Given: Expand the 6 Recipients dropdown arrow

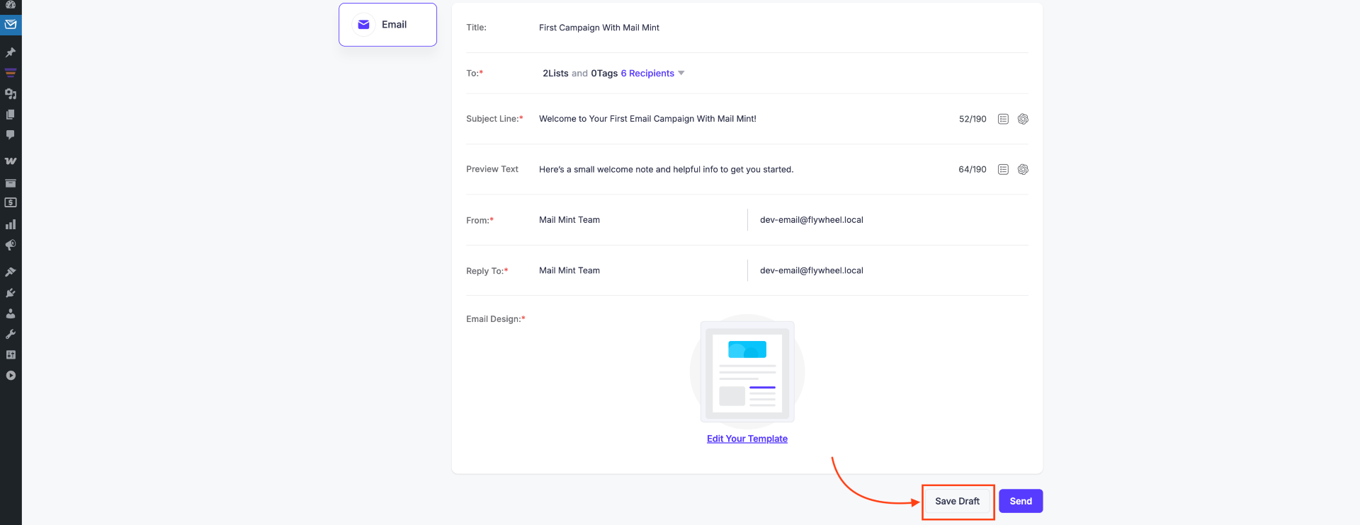Looking at the screenshot, I should [x=681, y=73].
